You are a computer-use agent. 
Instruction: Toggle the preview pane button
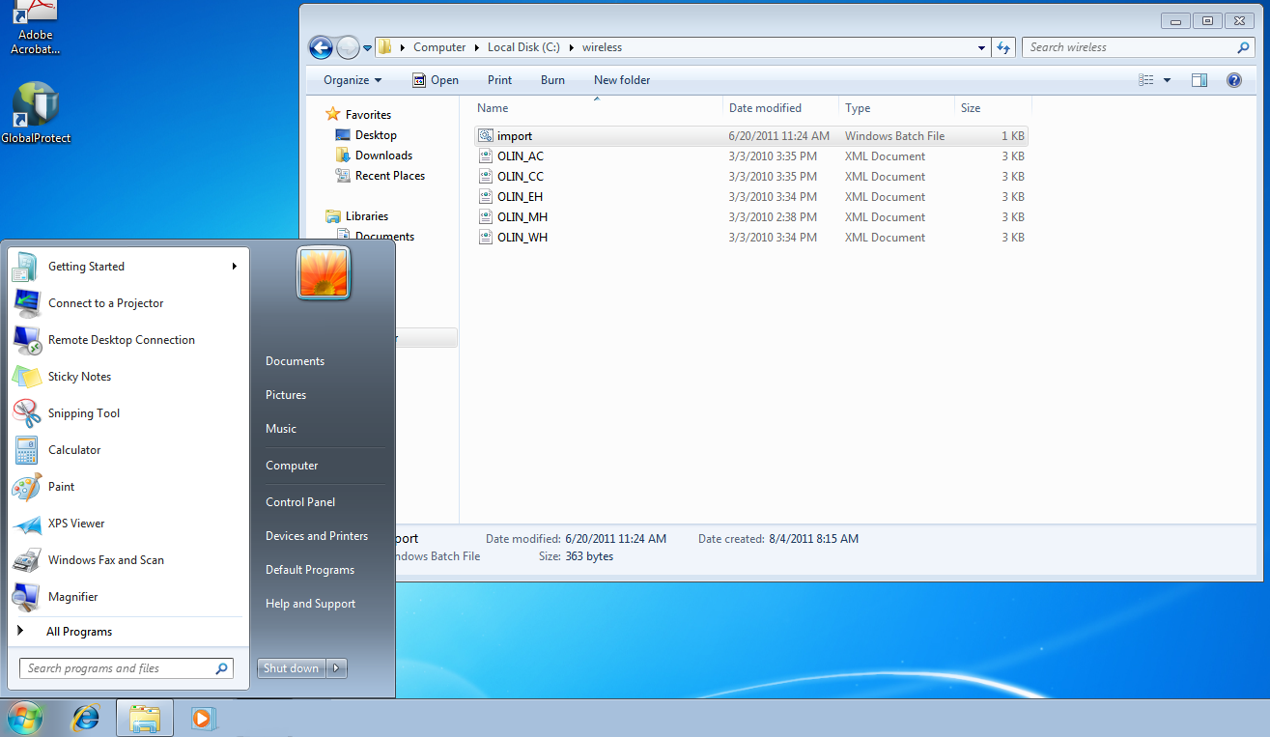pos(1199,80)
